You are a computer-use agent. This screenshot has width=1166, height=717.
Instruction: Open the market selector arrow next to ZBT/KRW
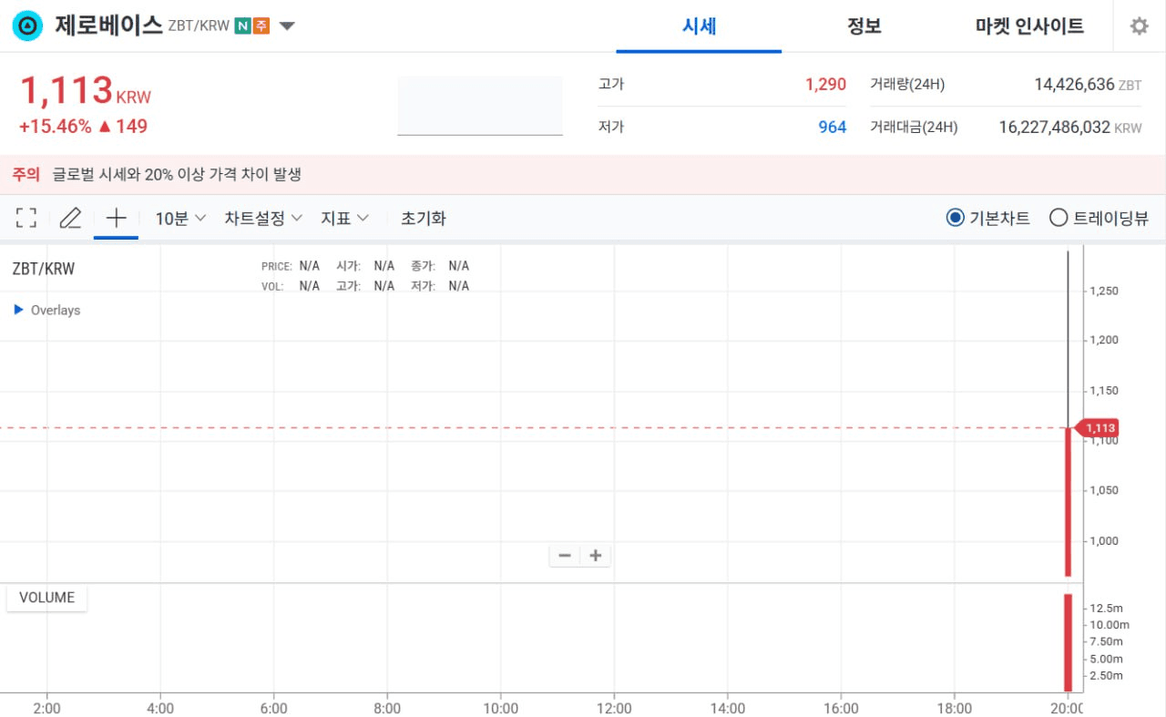coord(287,26)
